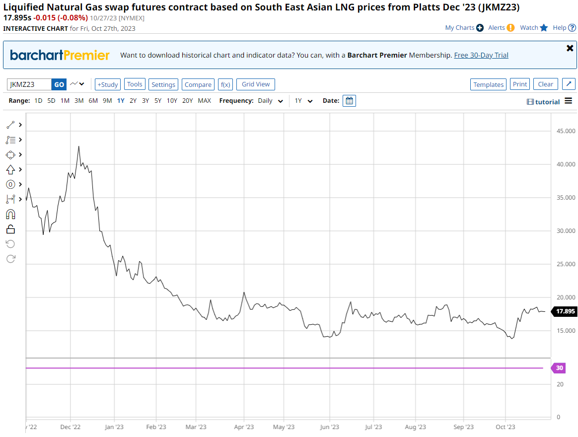Open the chart type line dropdown

[x=77, y=84]
